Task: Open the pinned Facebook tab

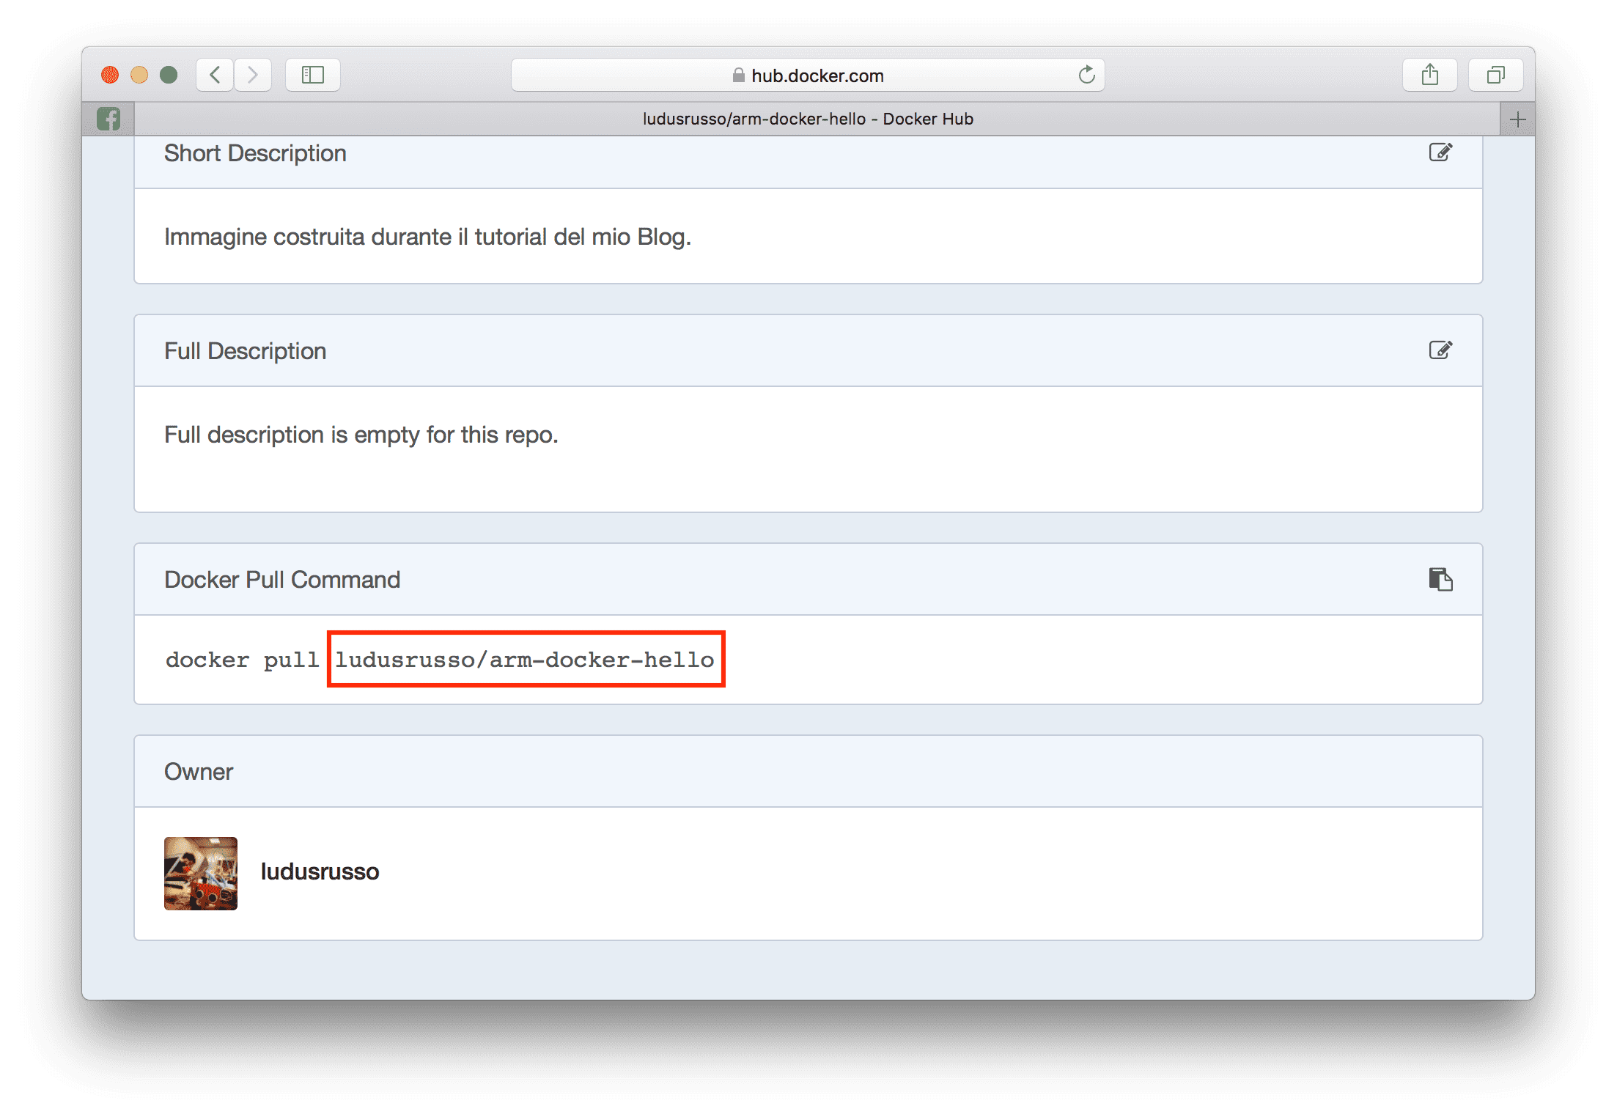Action: [x=108, y=119]
